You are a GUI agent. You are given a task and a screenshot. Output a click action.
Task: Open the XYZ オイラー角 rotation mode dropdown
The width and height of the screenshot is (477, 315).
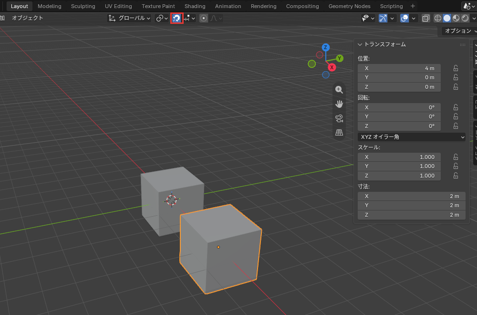[x=412, y=137]
